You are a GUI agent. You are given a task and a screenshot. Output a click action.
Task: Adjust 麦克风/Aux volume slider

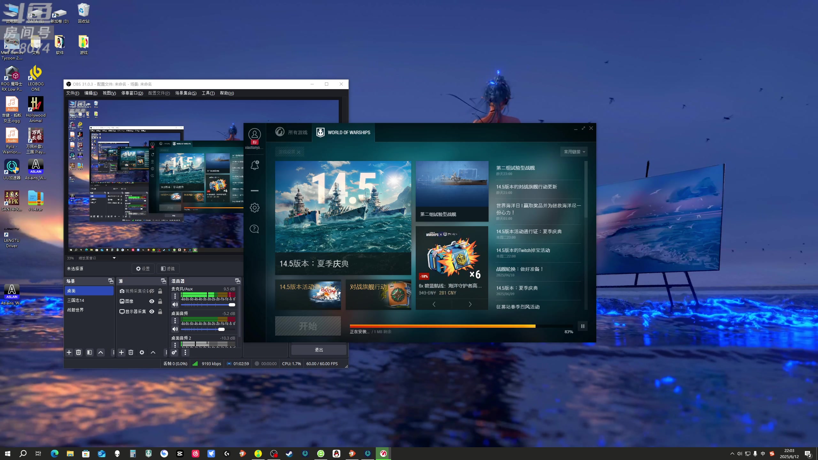[x=232, y=304]
